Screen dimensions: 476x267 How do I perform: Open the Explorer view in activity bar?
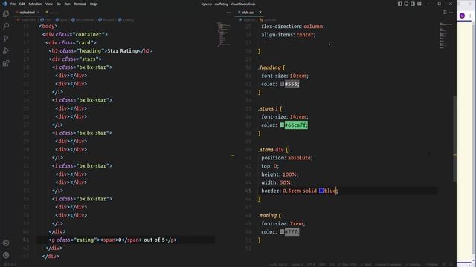6,14
